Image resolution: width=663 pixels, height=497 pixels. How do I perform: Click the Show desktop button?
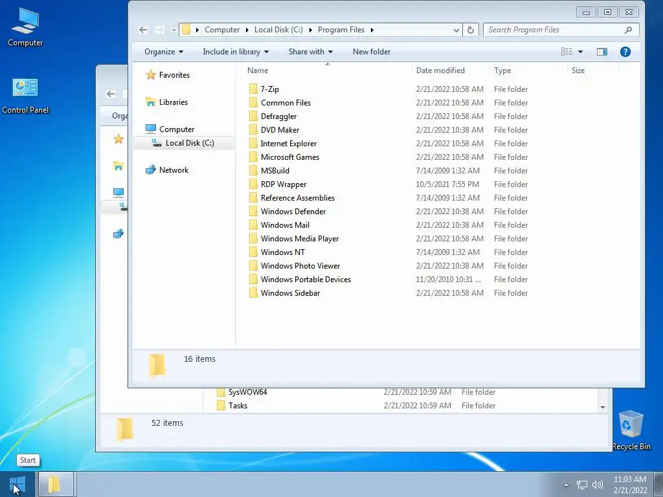(658, 484)
